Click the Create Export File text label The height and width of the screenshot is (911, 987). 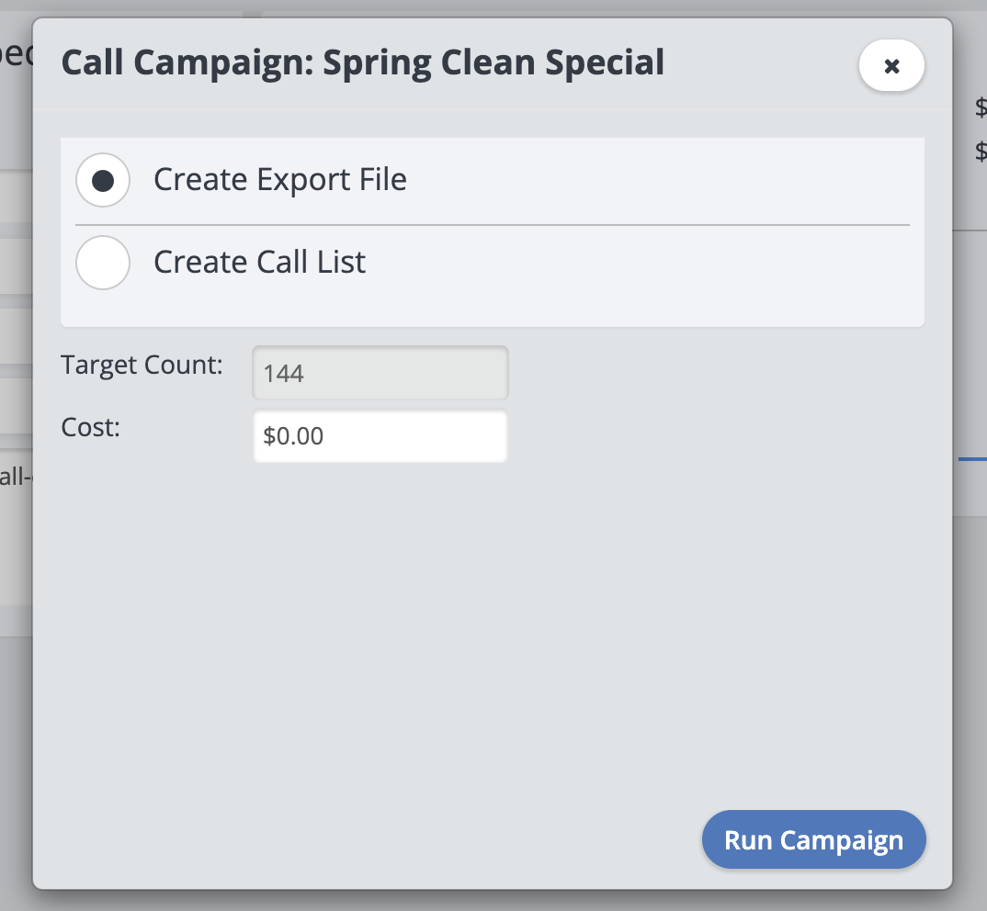coord(280,180)
